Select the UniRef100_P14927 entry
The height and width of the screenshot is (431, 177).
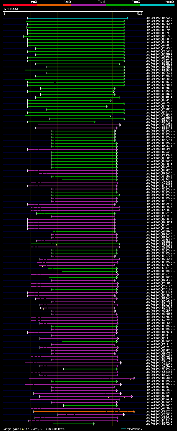tap(159, 155)
